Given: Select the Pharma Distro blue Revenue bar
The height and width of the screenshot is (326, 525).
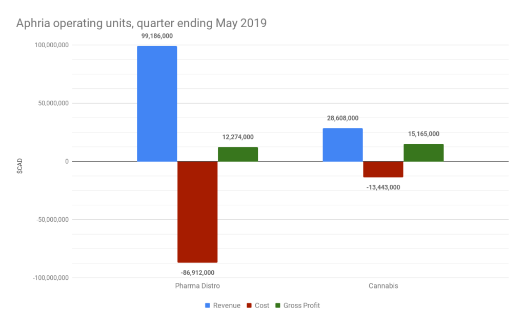Looking at the screenshot, I should click(157, 104).
